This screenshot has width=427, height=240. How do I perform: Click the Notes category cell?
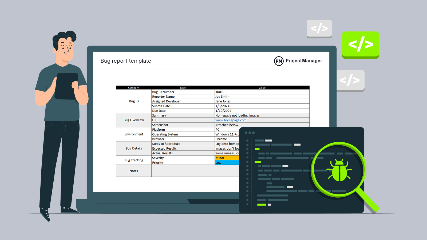coord(134,171)
